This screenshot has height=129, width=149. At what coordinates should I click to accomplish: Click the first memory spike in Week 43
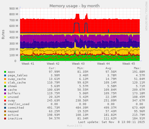coord(77,16)
